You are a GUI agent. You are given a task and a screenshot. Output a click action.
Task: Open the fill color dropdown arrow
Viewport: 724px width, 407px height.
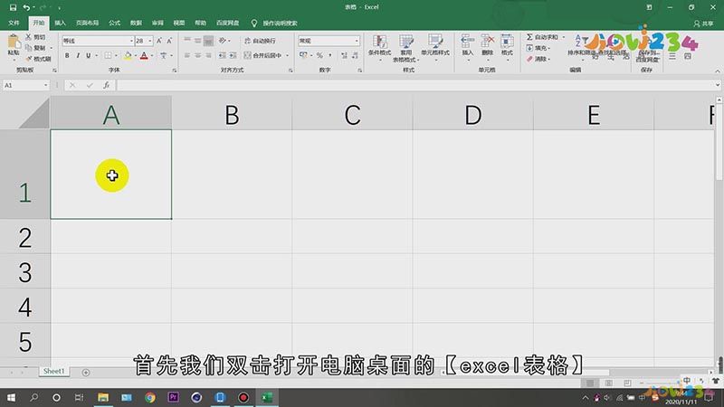(x=135, y=55)
